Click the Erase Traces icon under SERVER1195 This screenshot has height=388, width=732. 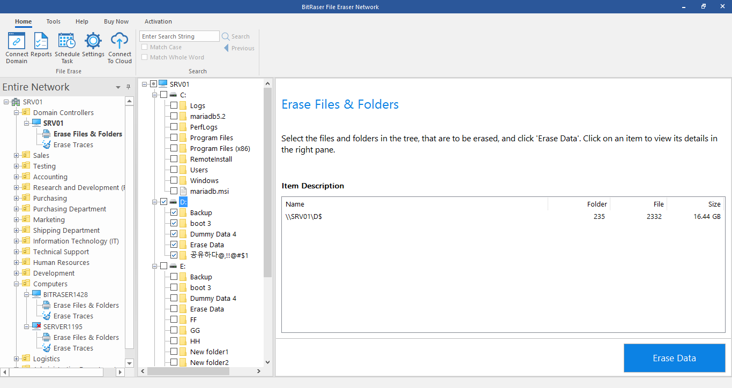[x=47, y=348]
